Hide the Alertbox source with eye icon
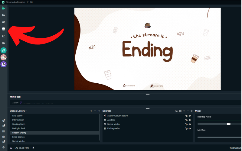 tap(190, 120)
